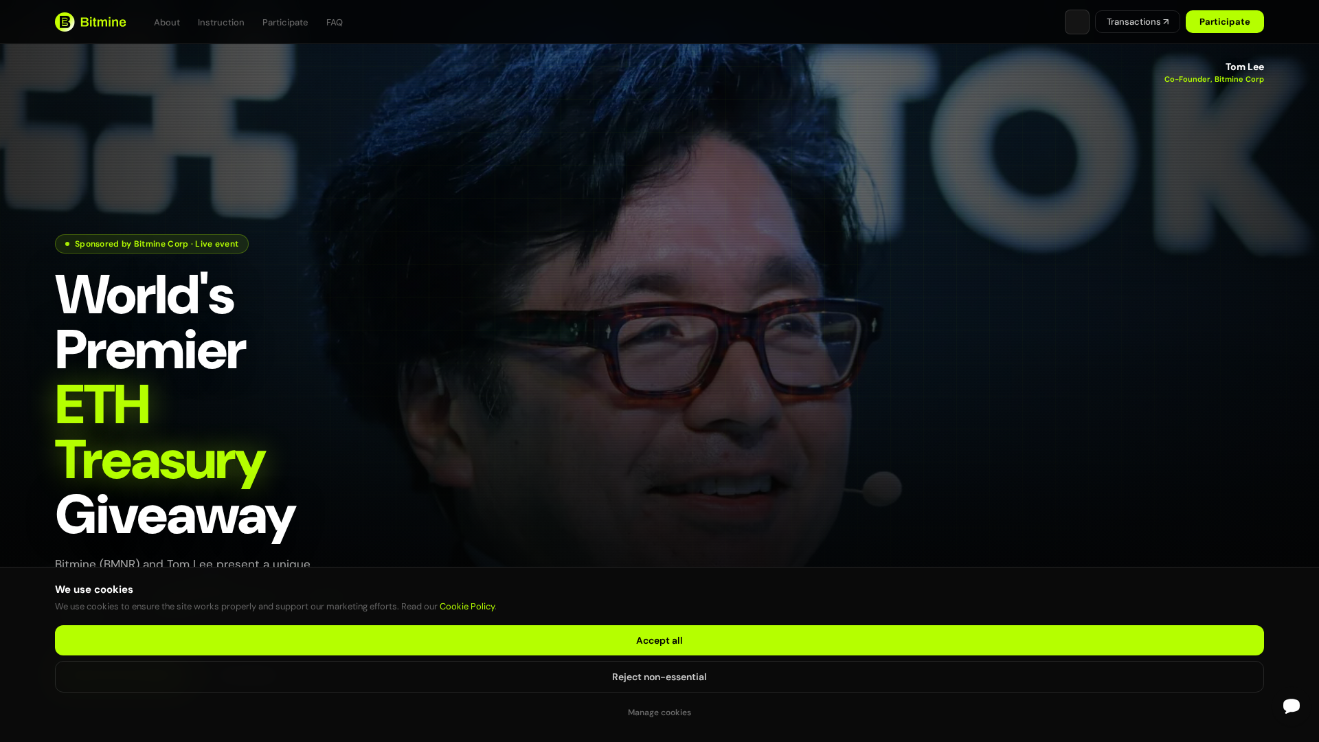The height and width of the screenshot is (742, 1319).
Task: Click Manage cookies
Action: pyautogui.click(x=659, y=712)
